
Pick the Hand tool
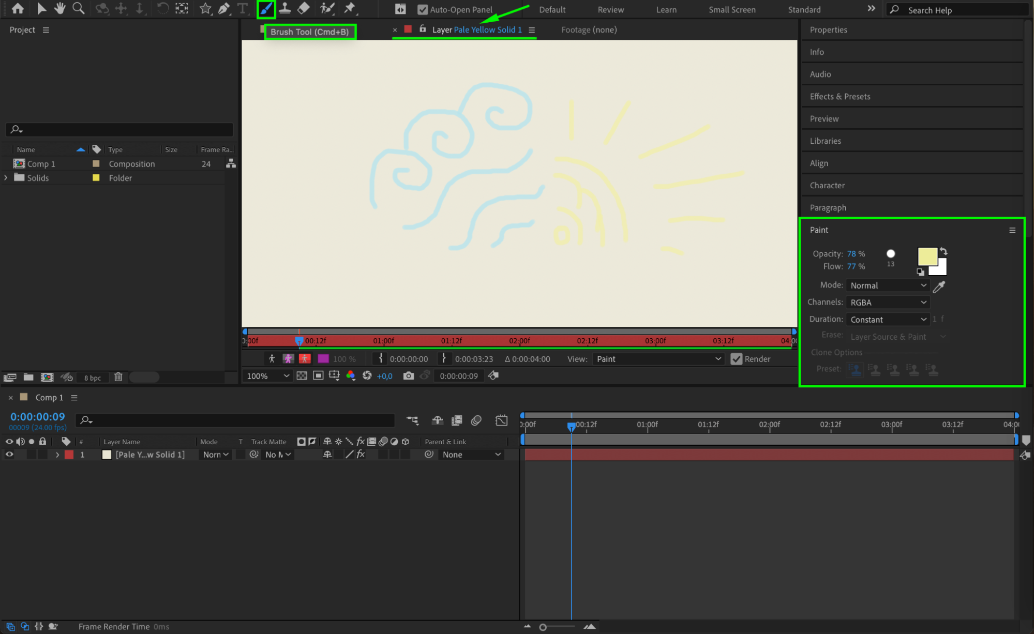pyautogui.click(x=60, y=9)
